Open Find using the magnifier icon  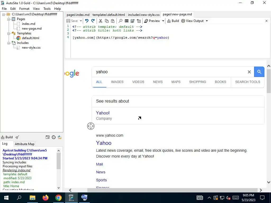tap(120, 21)
